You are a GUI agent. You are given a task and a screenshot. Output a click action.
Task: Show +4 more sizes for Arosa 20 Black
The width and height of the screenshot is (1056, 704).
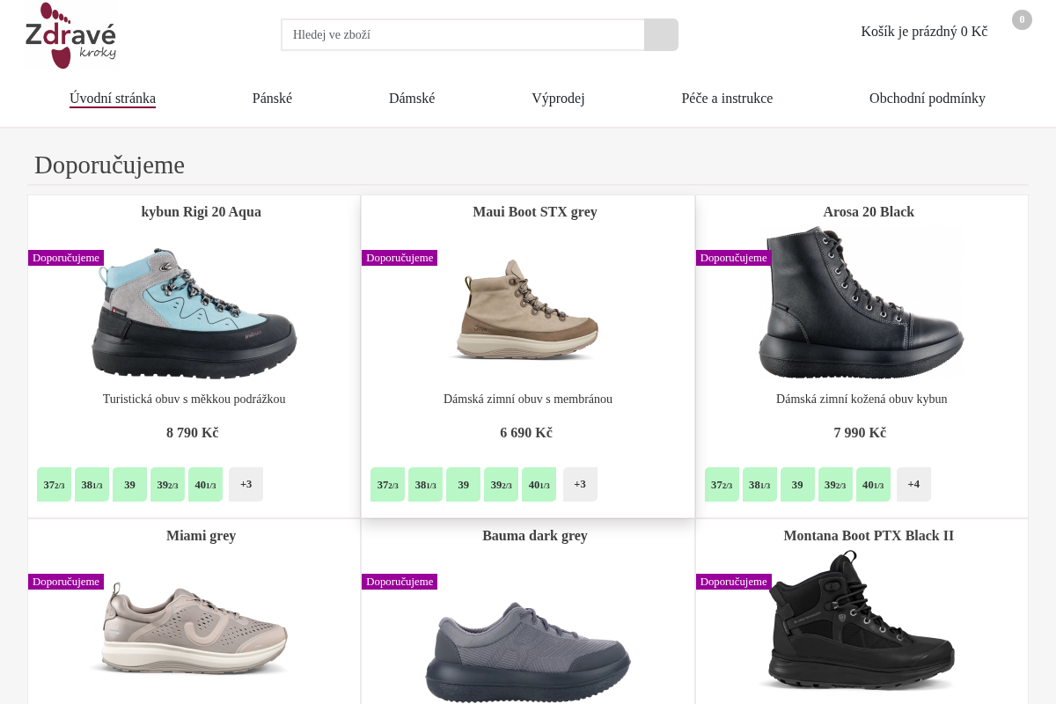[x=913, y=484]
